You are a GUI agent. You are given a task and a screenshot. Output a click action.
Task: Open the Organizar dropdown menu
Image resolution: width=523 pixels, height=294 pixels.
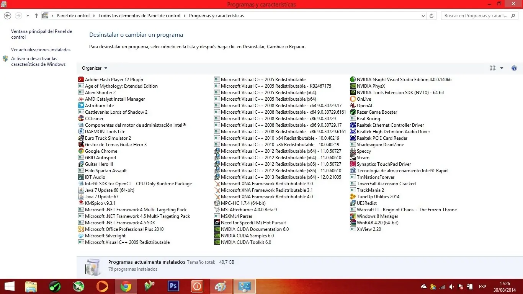click(95, 68)
